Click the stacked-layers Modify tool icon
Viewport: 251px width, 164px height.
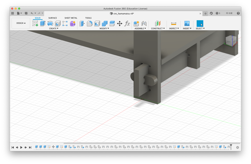[112, 23]
